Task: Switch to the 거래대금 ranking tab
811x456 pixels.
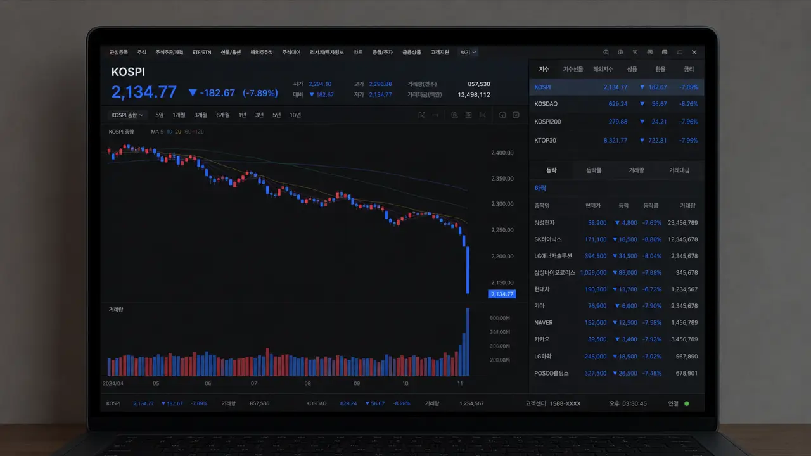Action: [679, 170]
